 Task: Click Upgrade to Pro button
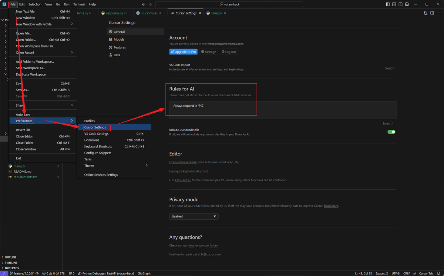(x=183, y=52)
